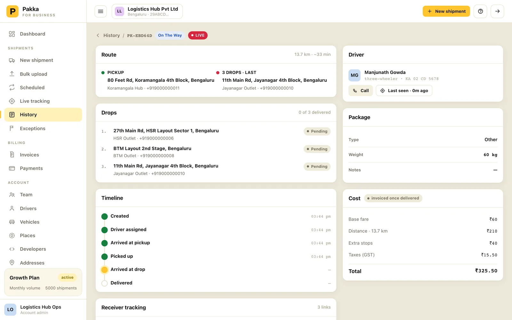
Task: Click the Pakka P logo
Action: tap(12, 12)
